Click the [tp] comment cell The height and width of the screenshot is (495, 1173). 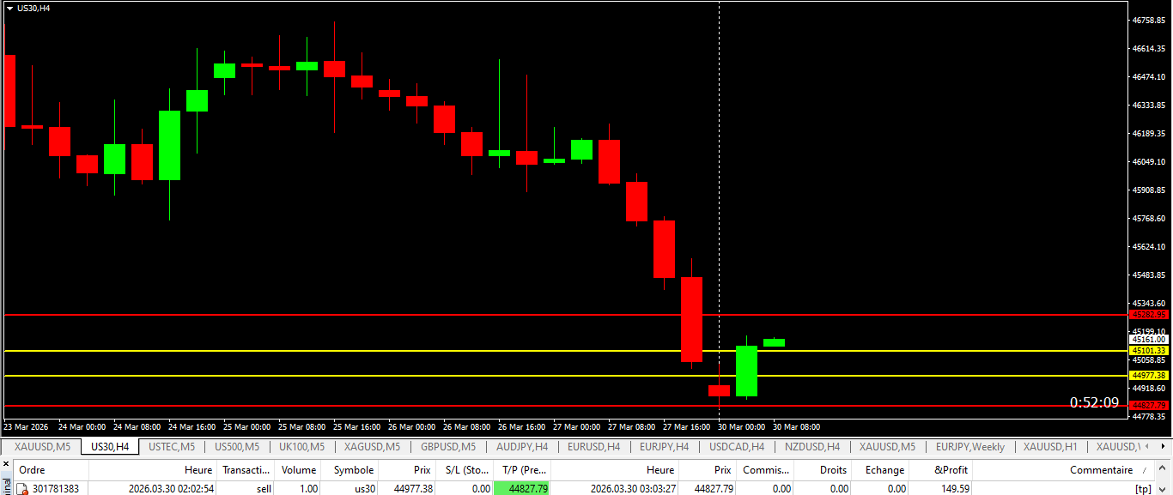pos(1143,488)
